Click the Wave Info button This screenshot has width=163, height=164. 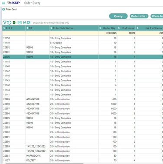(x=157, y=16)
